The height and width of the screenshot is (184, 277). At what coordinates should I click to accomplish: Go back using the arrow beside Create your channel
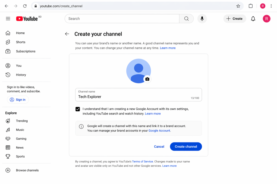click(x=67, y=34)
